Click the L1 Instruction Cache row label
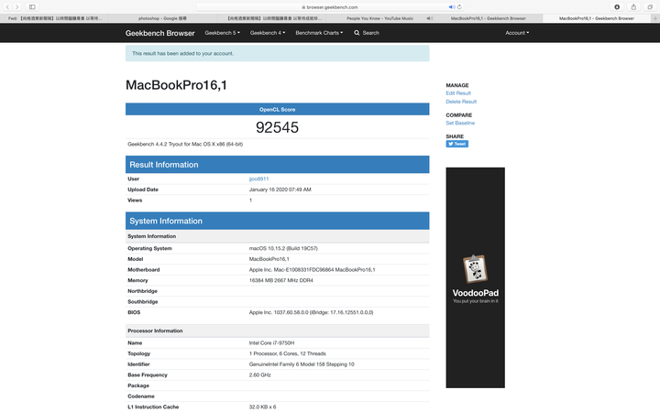 [x=153, y=407]
